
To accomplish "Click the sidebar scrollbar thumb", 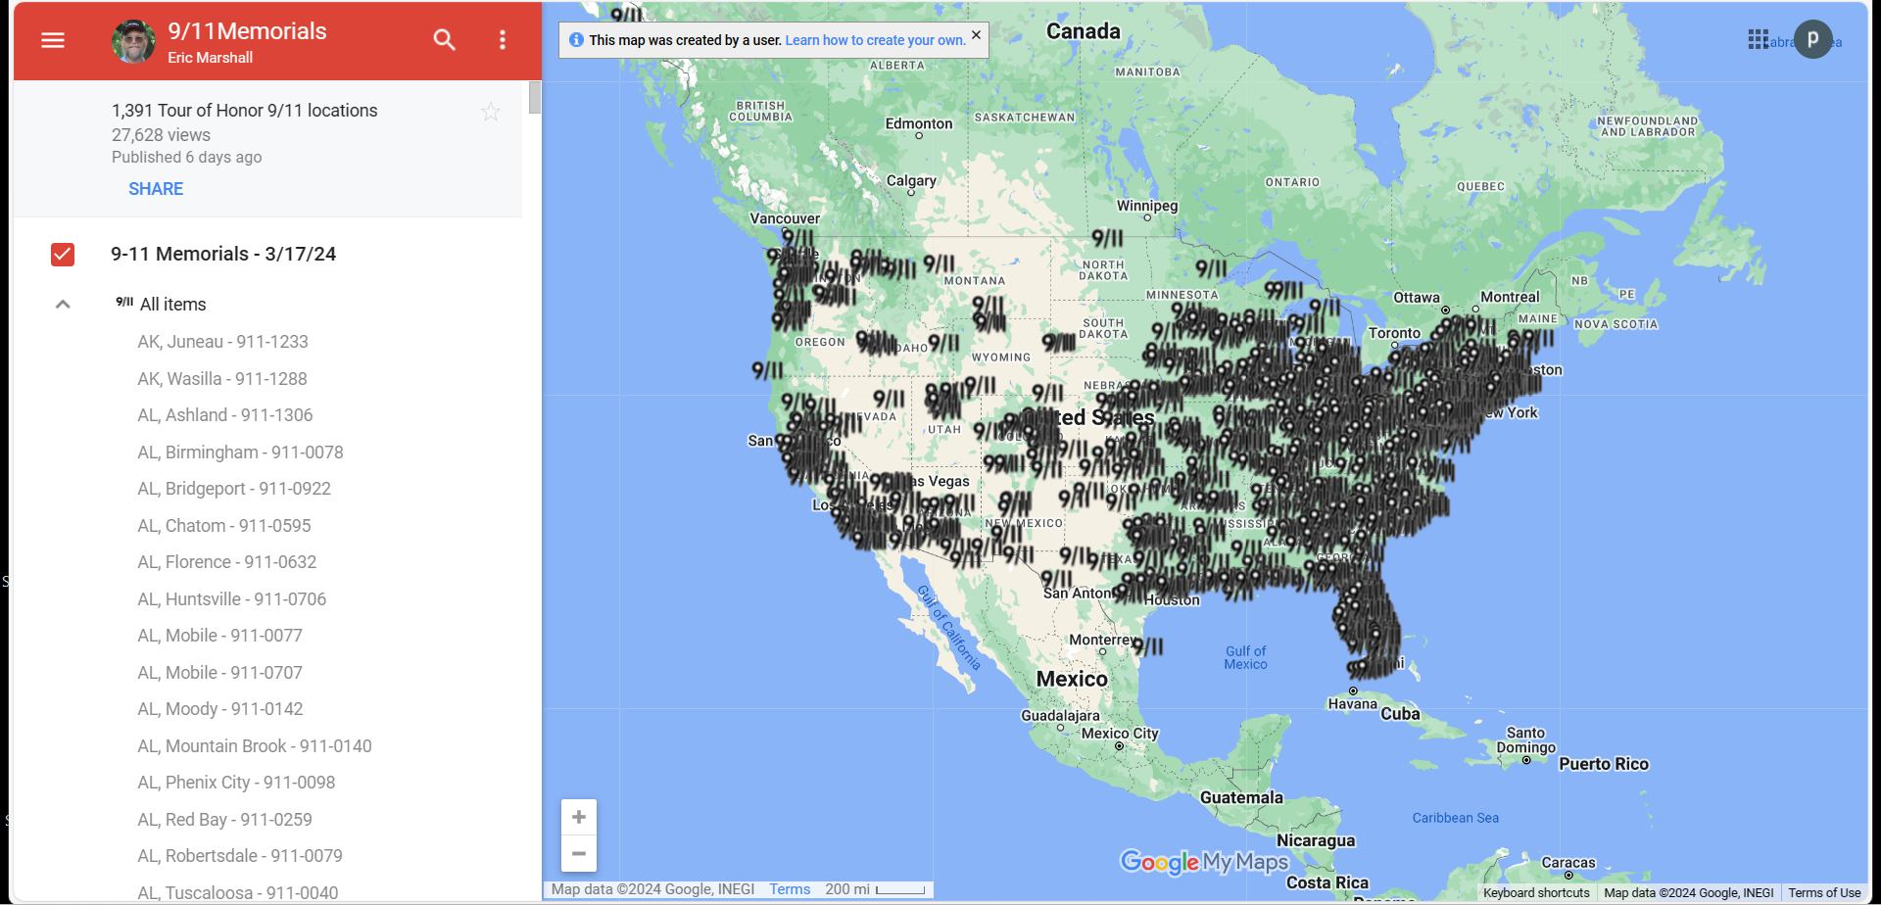I will click(x=535, y=98).
